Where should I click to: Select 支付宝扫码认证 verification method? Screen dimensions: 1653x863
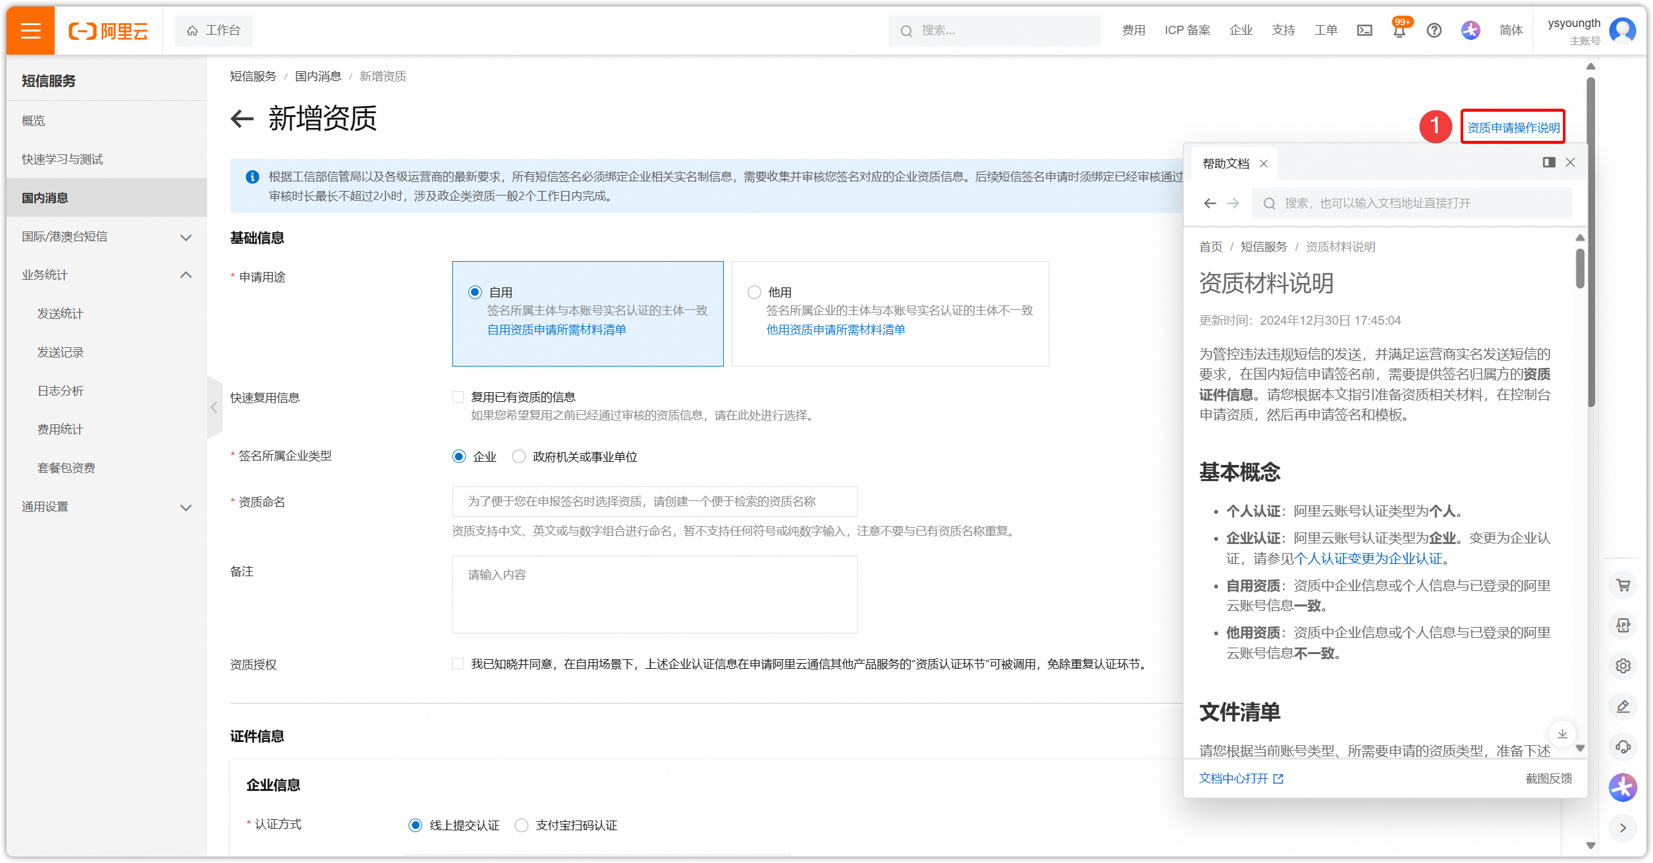point(522,825)
